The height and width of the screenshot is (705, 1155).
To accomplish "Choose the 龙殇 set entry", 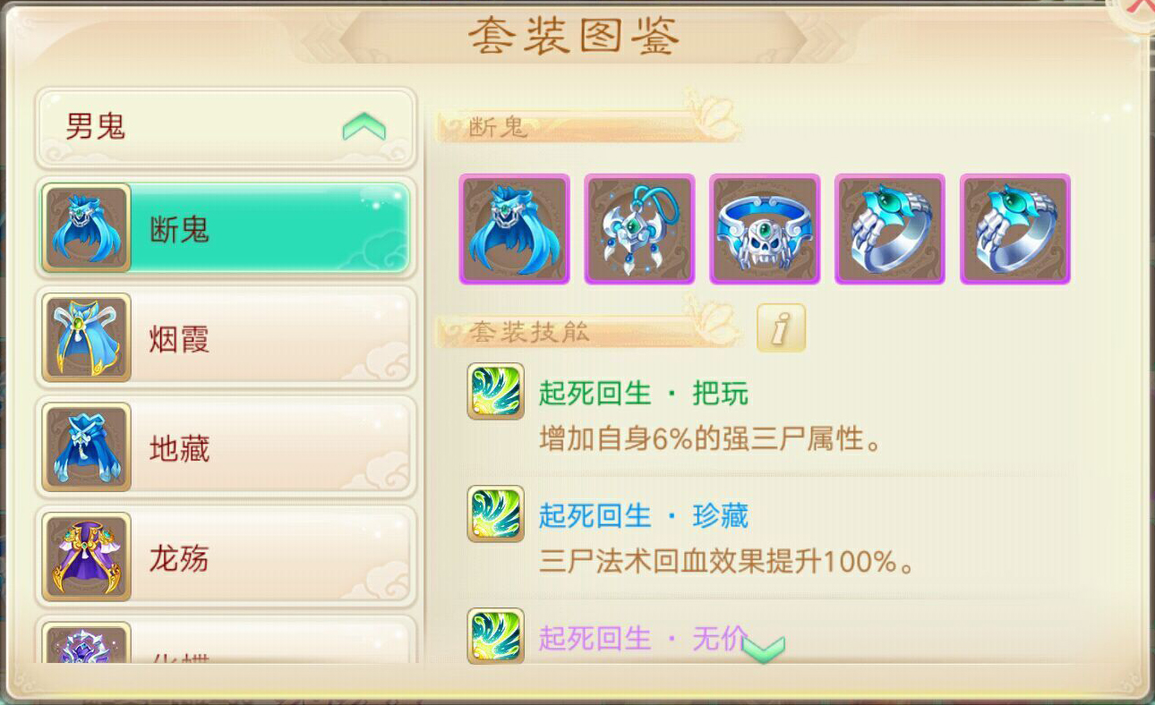I will tap(226, 558).
